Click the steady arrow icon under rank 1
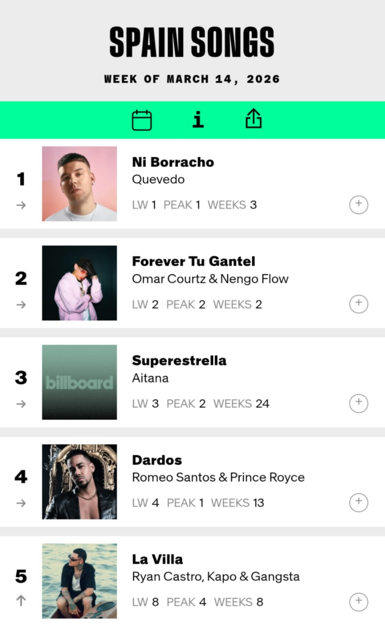The image size is (385, 626). click(21, 205)
